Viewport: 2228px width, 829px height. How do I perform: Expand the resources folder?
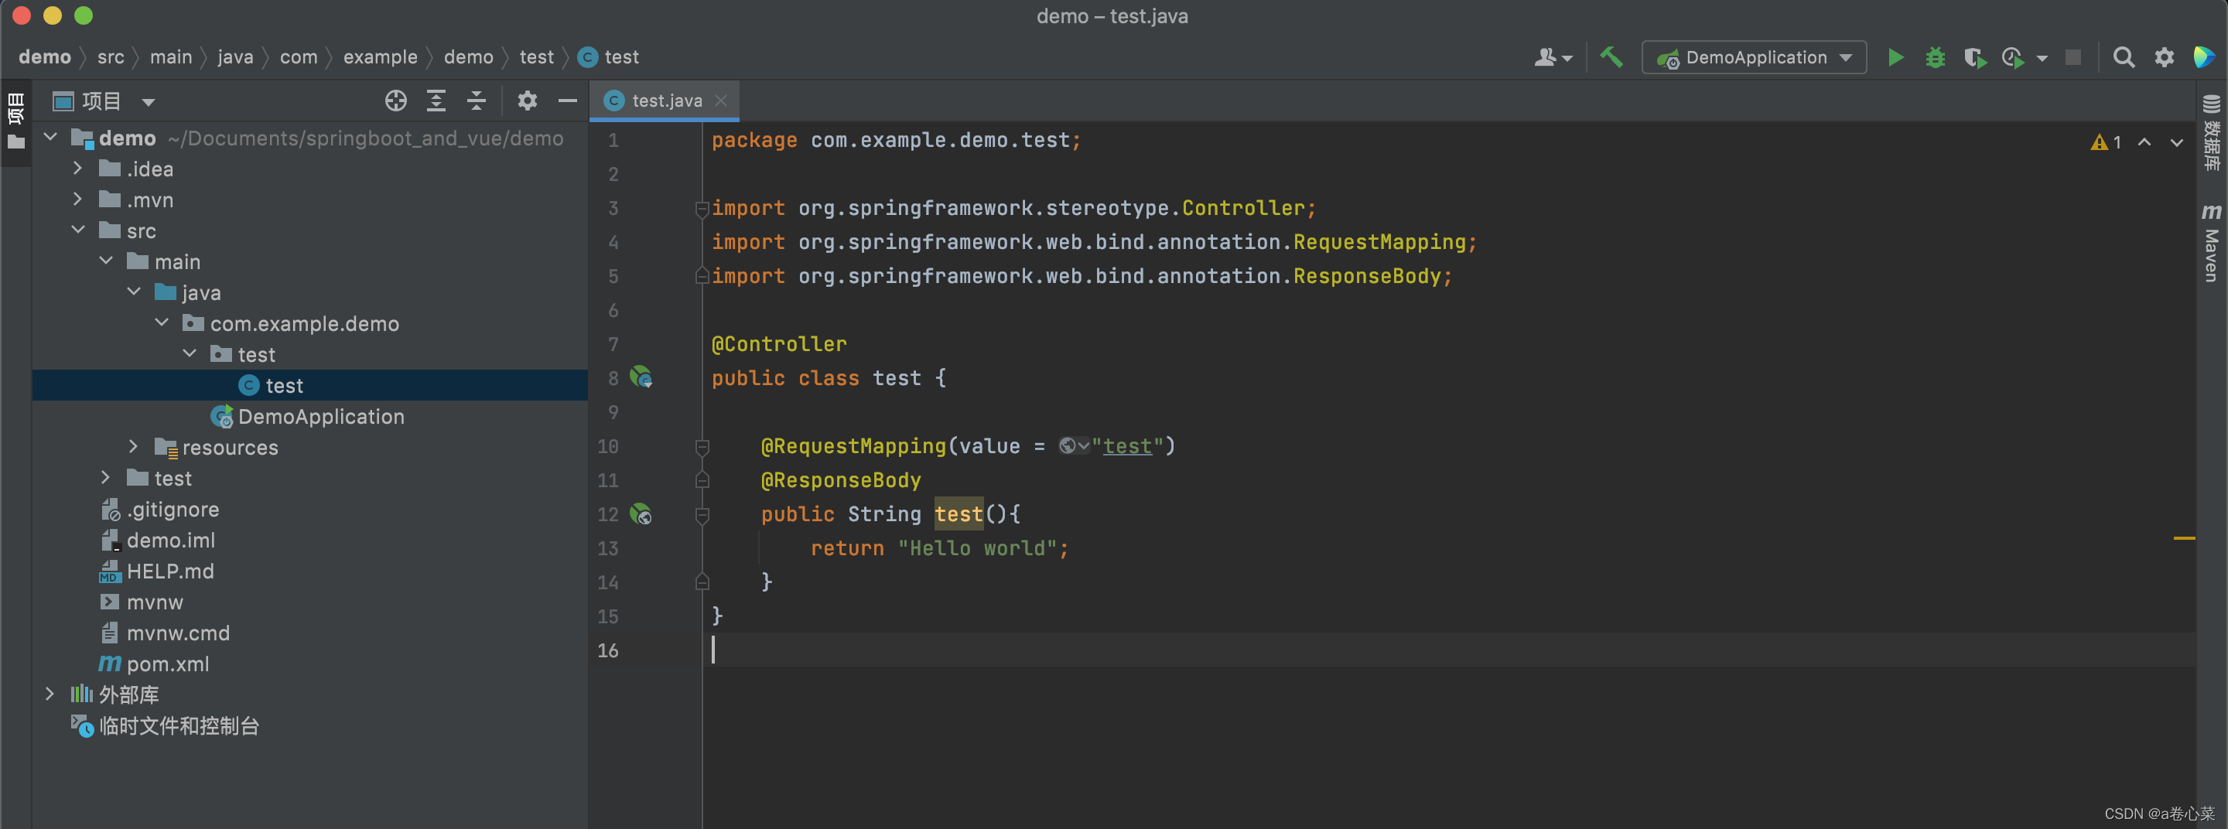[x=133, y=447]
